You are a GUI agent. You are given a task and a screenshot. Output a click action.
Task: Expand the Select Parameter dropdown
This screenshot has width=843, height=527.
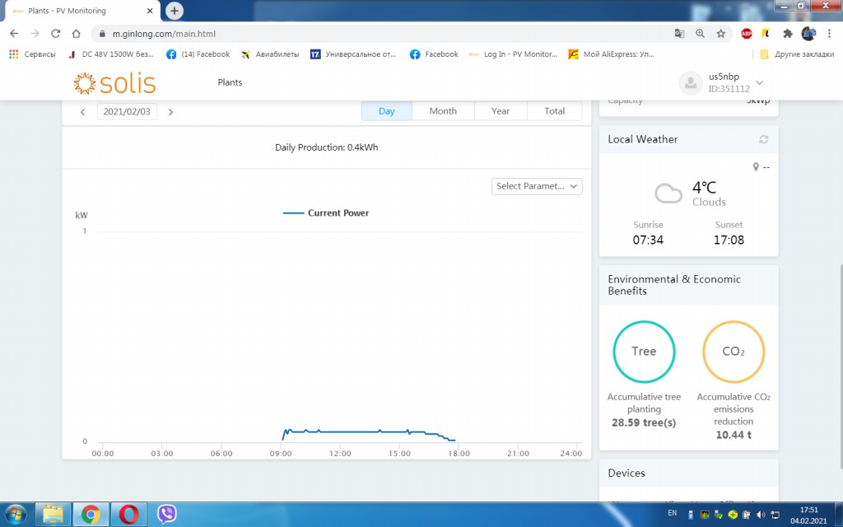tap(537, 186)
